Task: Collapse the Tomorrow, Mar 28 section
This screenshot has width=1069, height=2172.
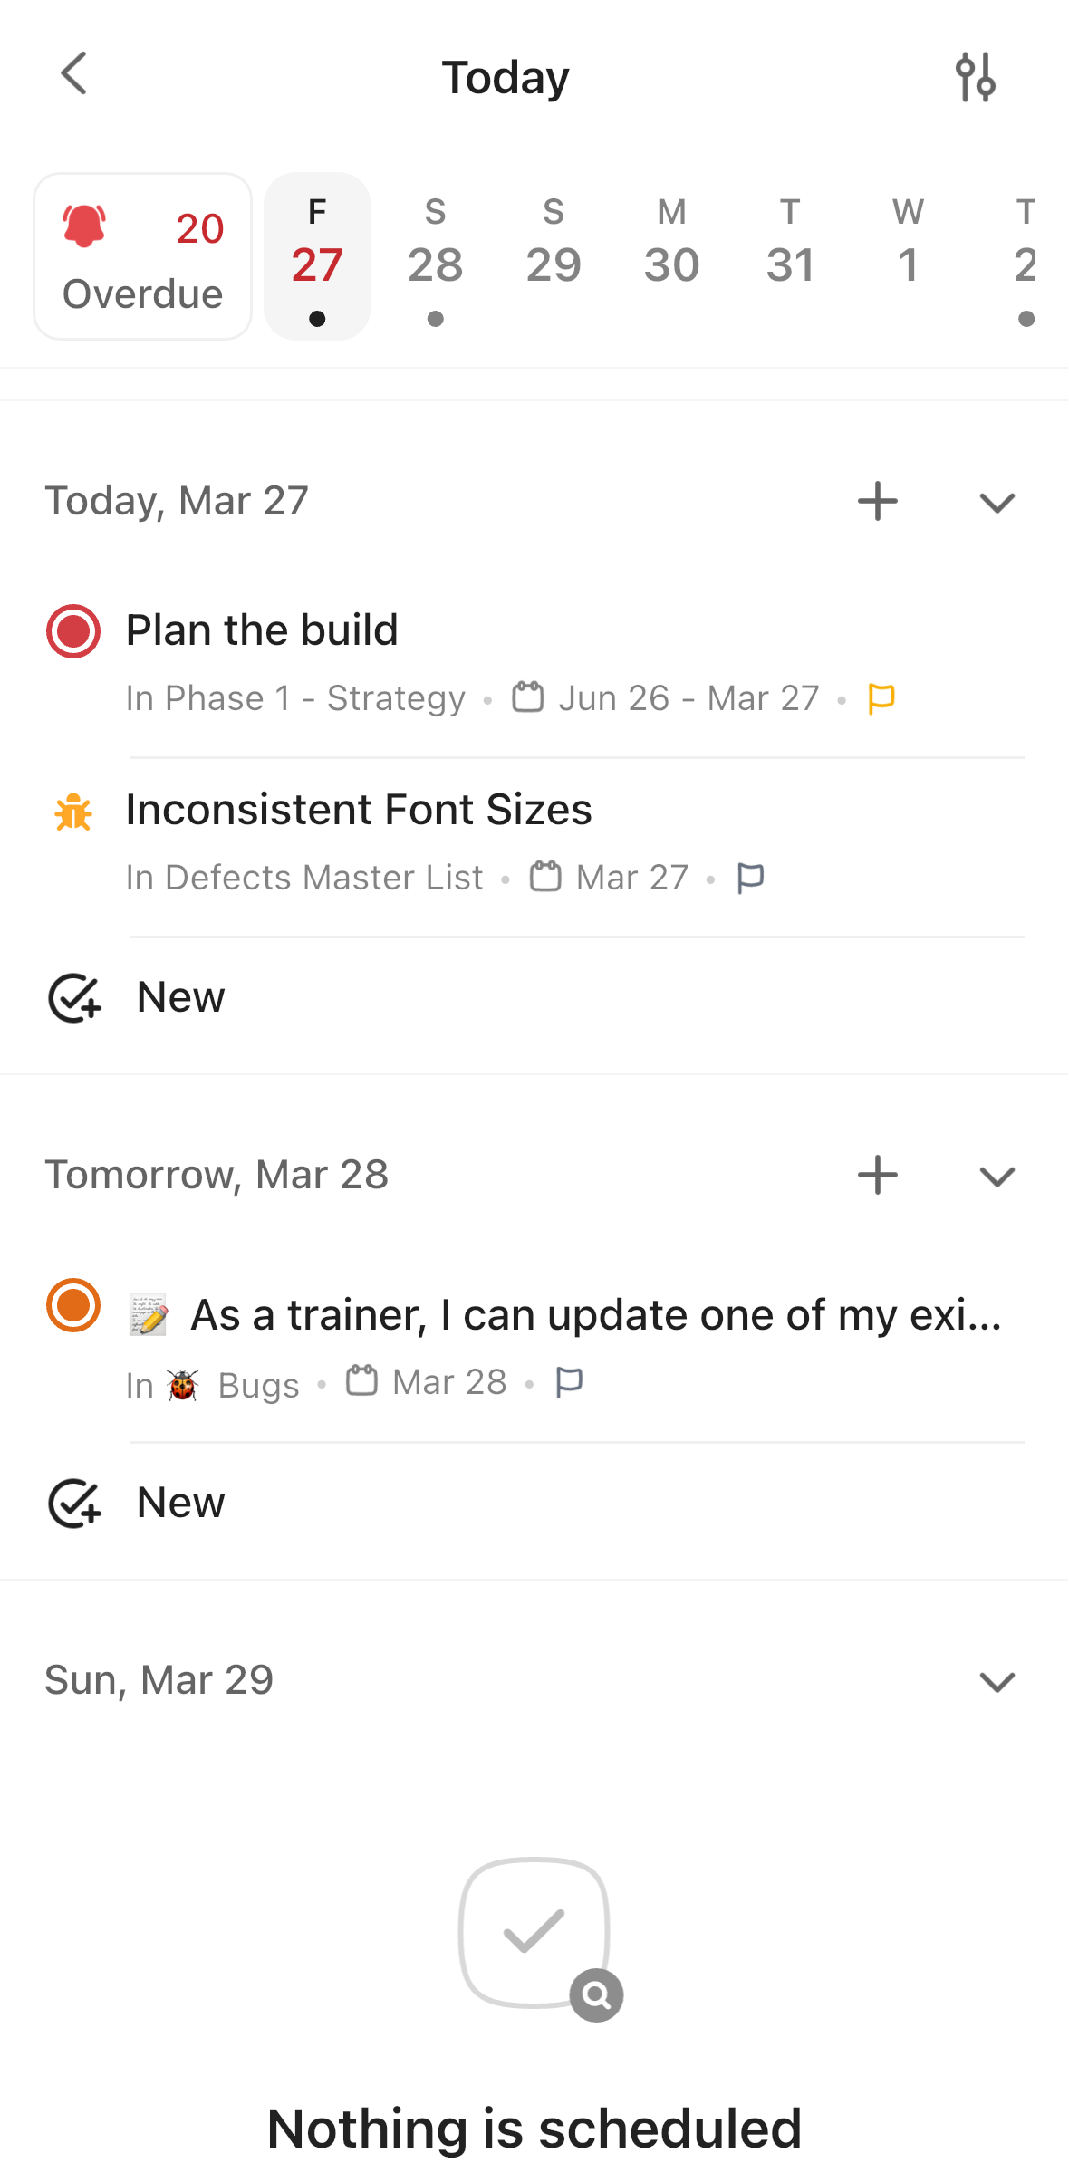Action: [997, 1176]
